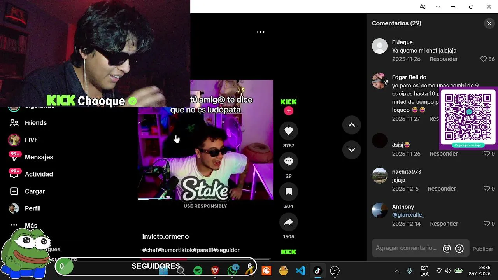
Task: Open ElJeque's profile avatar
Action: (380, 46)
